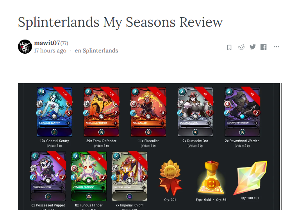Select the Dumacke Orc card

195,112
